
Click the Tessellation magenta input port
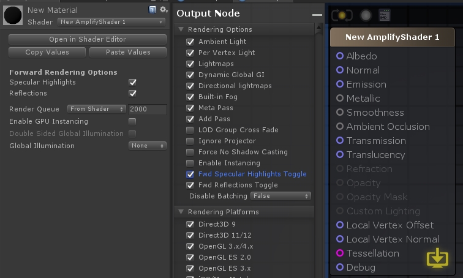coord(340,253)
